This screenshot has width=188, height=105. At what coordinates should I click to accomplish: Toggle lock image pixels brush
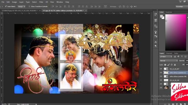[168, 65]
